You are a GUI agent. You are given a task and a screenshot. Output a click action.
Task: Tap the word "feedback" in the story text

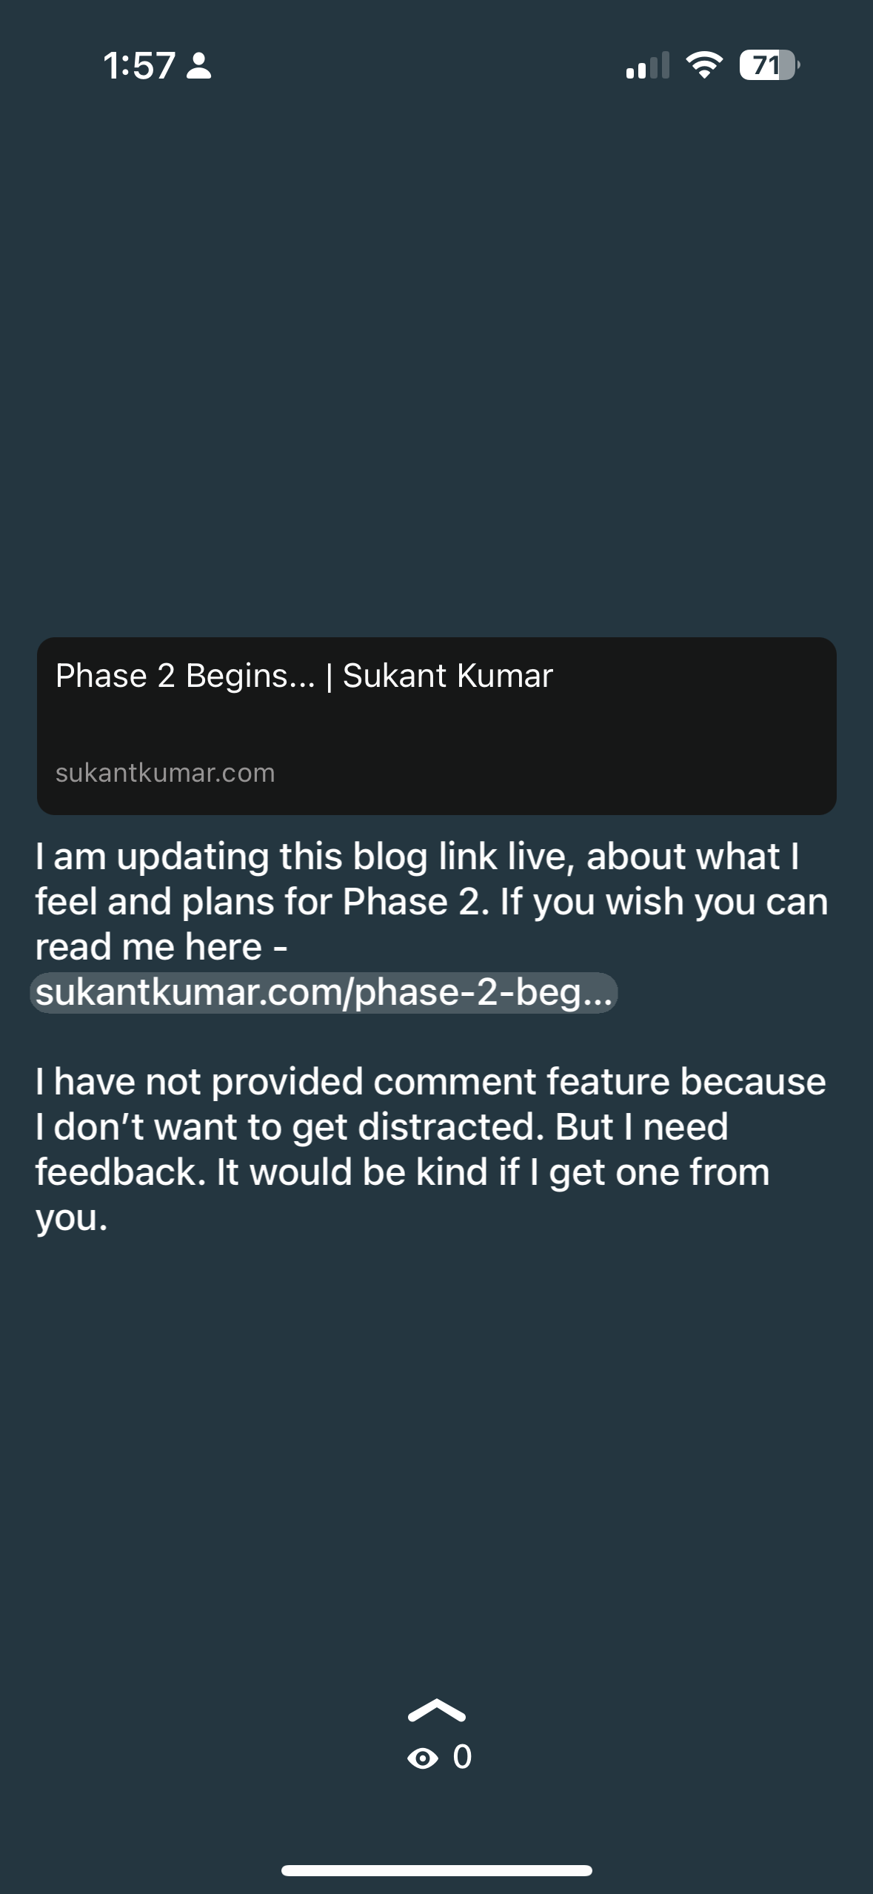(121, 1172)
